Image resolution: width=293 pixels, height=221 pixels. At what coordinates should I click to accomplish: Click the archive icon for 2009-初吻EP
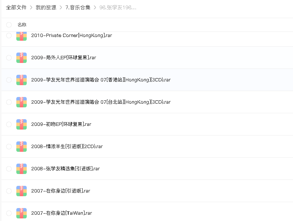[x=22, y=124]
